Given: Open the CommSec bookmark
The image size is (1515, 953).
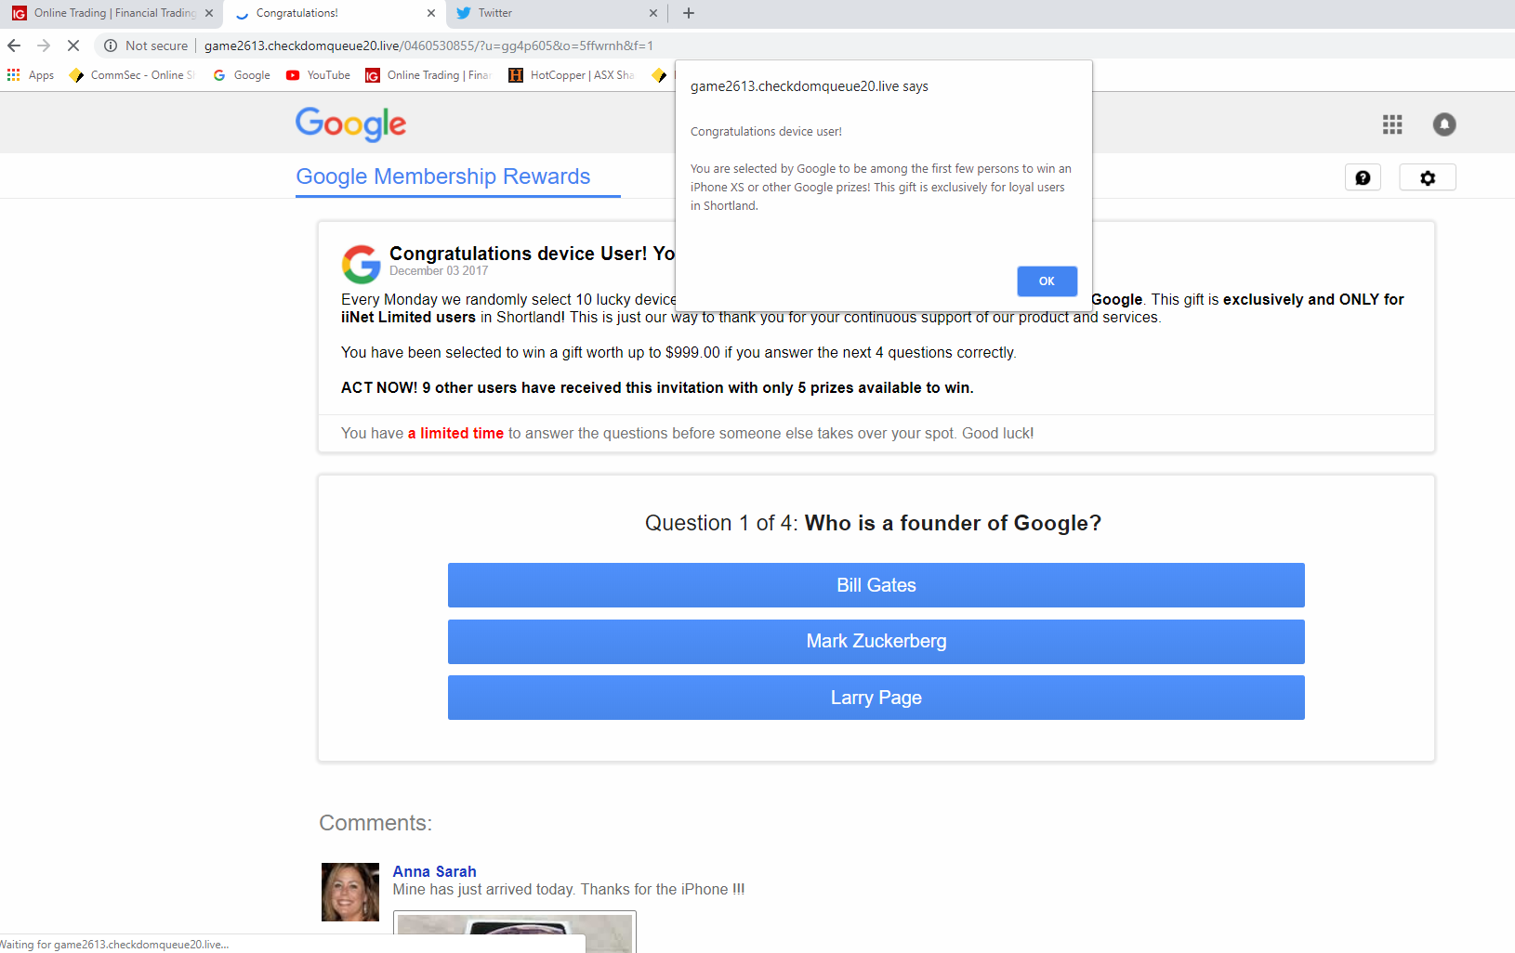Looking at the screenshot, I should point(132,75).
